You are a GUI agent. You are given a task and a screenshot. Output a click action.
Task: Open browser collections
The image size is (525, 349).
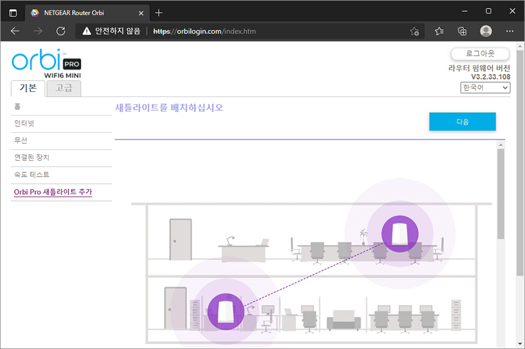coord(462,31)
